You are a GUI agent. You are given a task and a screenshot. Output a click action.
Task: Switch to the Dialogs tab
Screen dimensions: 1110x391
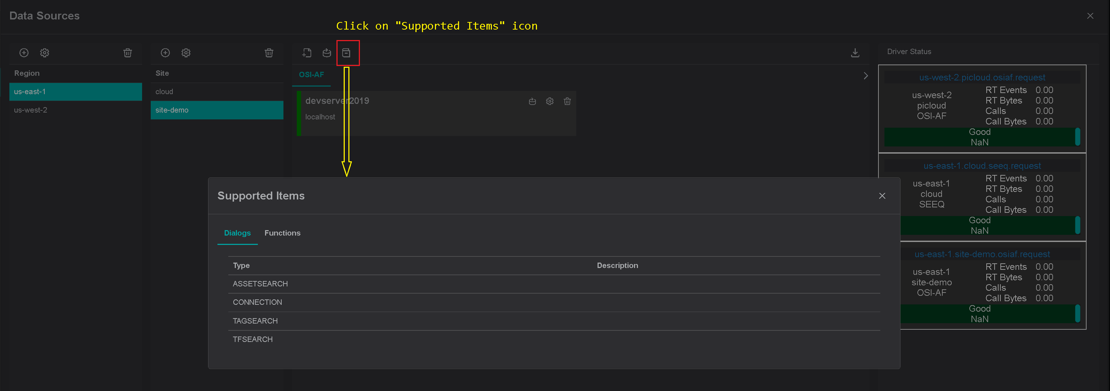237,233
